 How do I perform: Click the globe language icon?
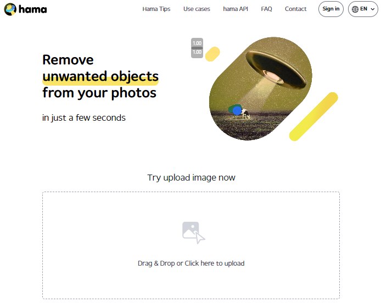click(x=355, y=9)
